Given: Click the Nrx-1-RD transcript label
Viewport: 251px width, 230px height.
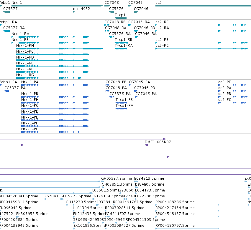Looking at the screenshot, I should (25, 57).
